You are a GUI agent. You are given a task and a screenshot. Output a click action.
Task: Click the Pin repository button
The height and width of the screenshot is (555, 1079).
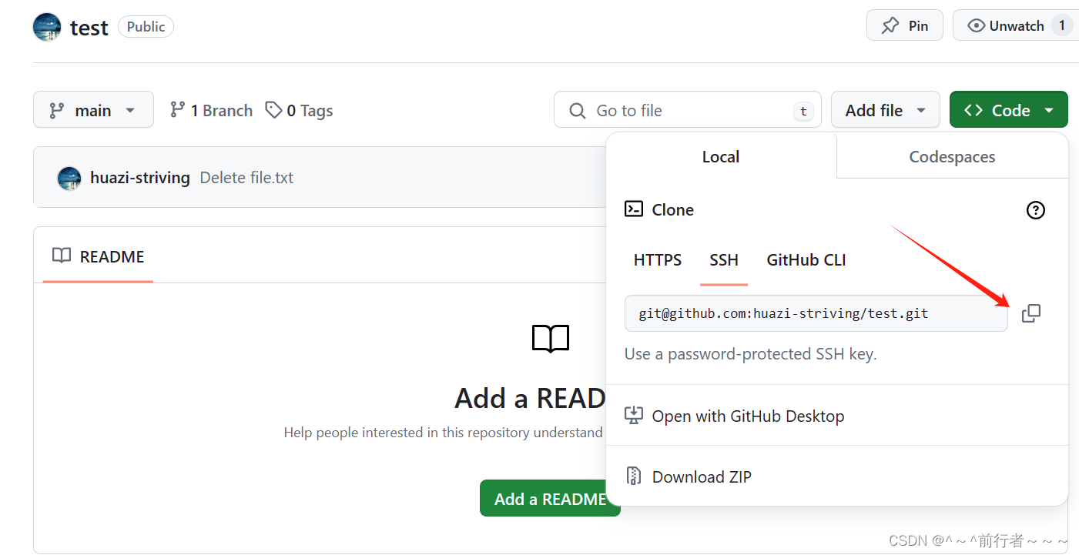(905, 25)
